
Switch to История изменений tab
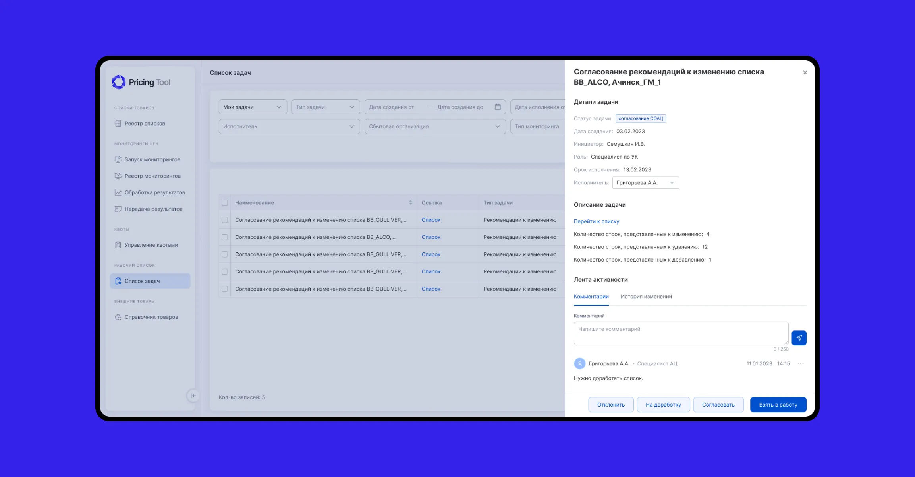(x=646, y=297)
